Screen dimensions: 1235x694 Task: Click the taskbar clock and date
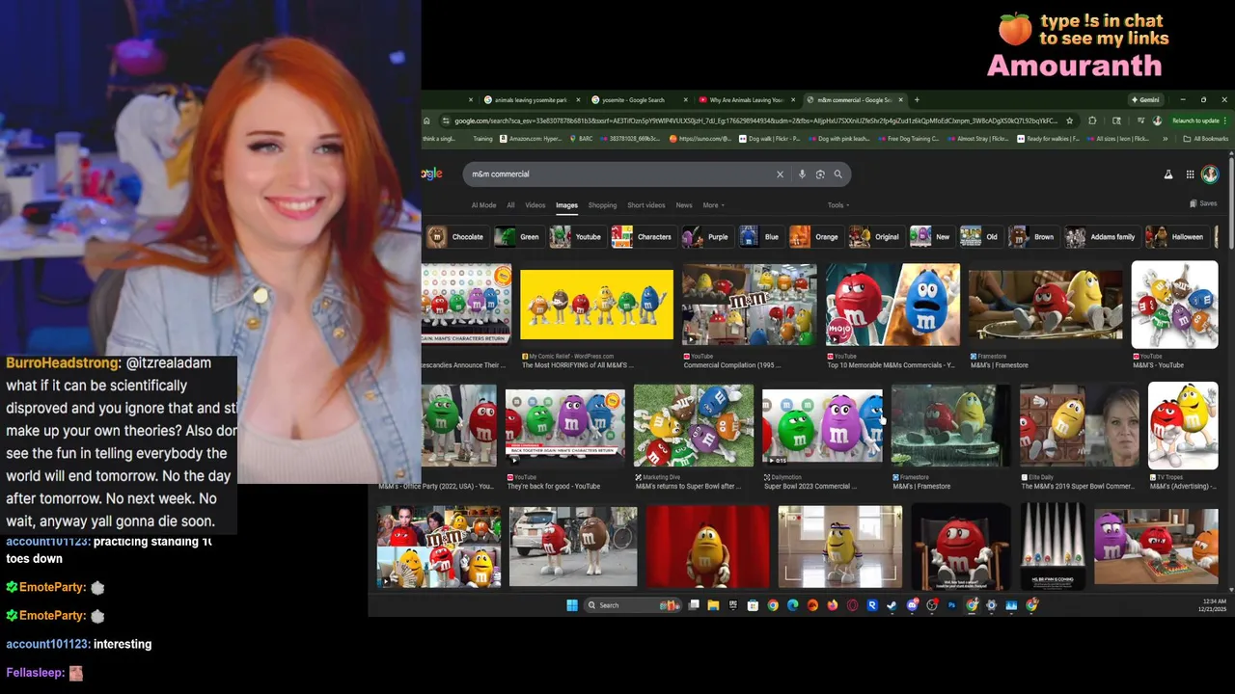1212,605
